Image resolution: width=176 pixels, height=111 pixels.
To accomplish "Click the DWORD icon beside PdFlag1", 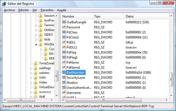I will coord(64,57).
